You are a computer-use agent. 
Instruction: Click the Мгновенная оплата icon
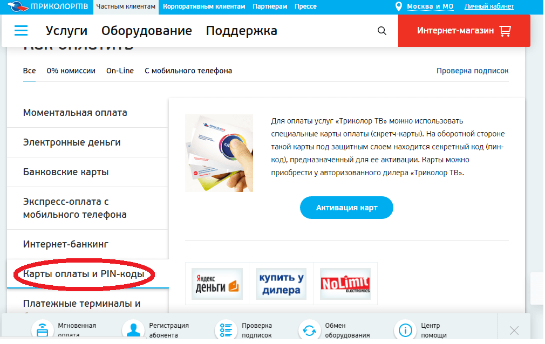click(42, 330)
